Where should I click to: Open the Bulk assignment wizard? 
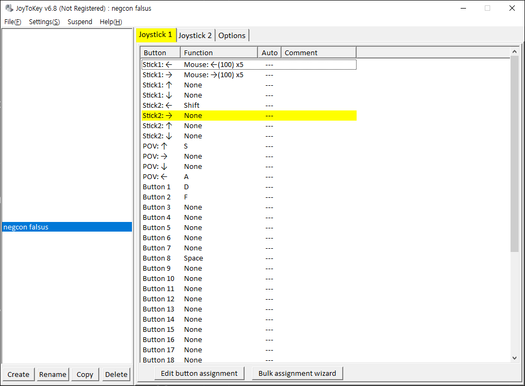(297, 373)
